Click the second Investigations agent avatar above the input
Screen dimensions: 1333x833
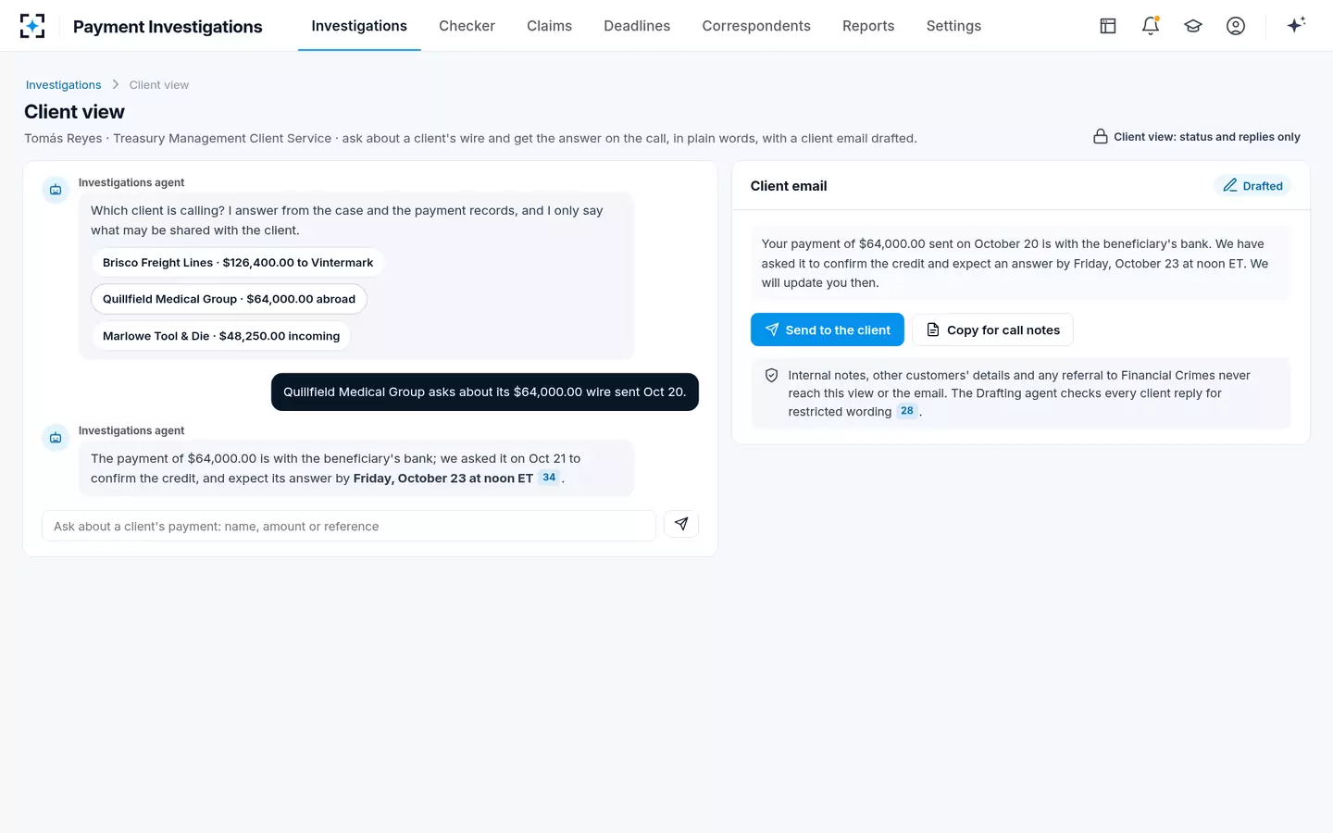click(x=56, y=438)
